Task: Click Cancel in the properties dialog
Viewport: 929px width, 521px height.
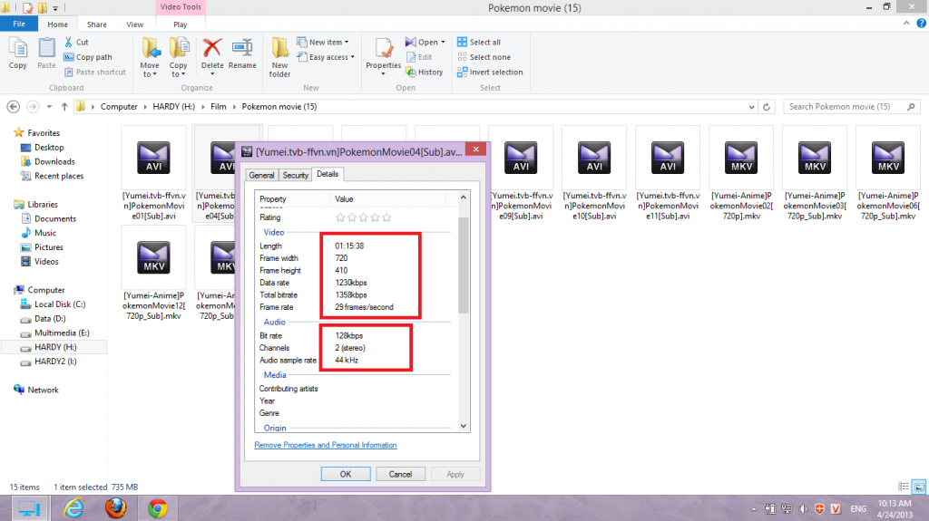Action: [x=400, y=474]
